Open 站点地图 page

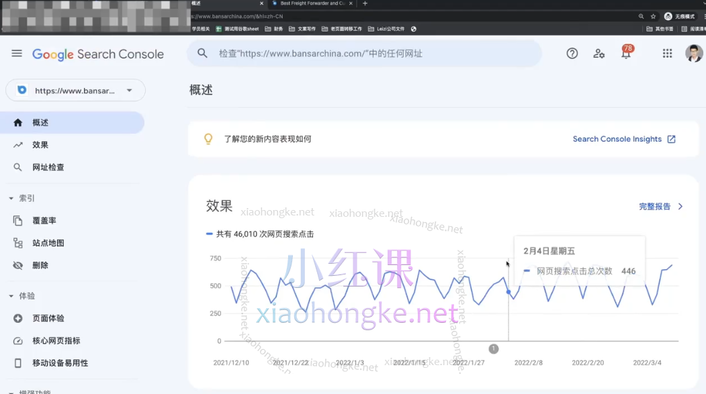[x=48, y=243]
